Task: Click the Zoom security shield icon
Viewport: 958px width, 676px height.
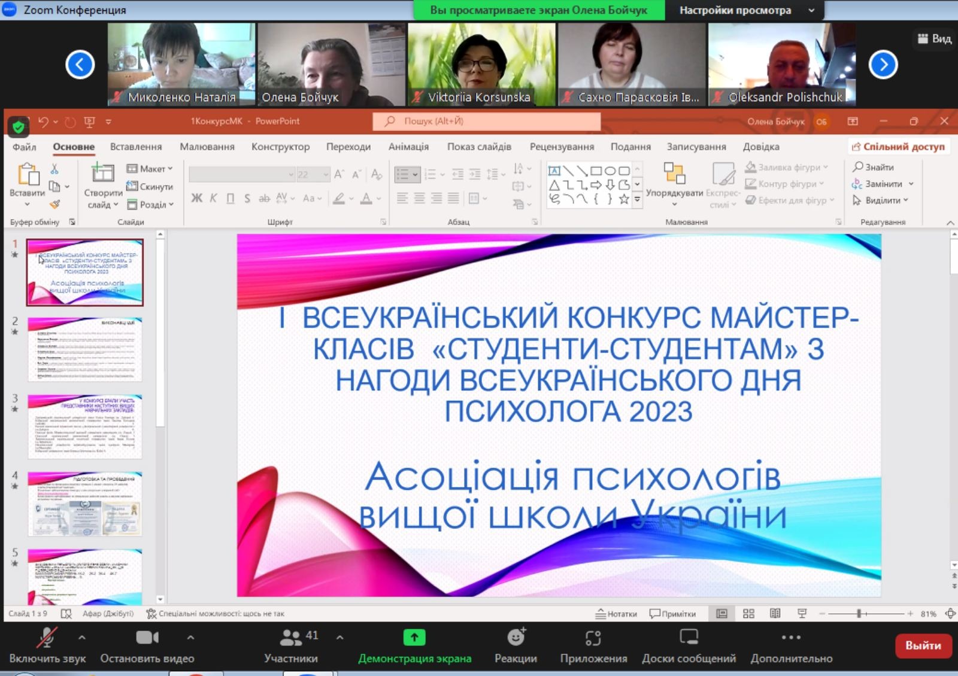Action: pos(19,126)
